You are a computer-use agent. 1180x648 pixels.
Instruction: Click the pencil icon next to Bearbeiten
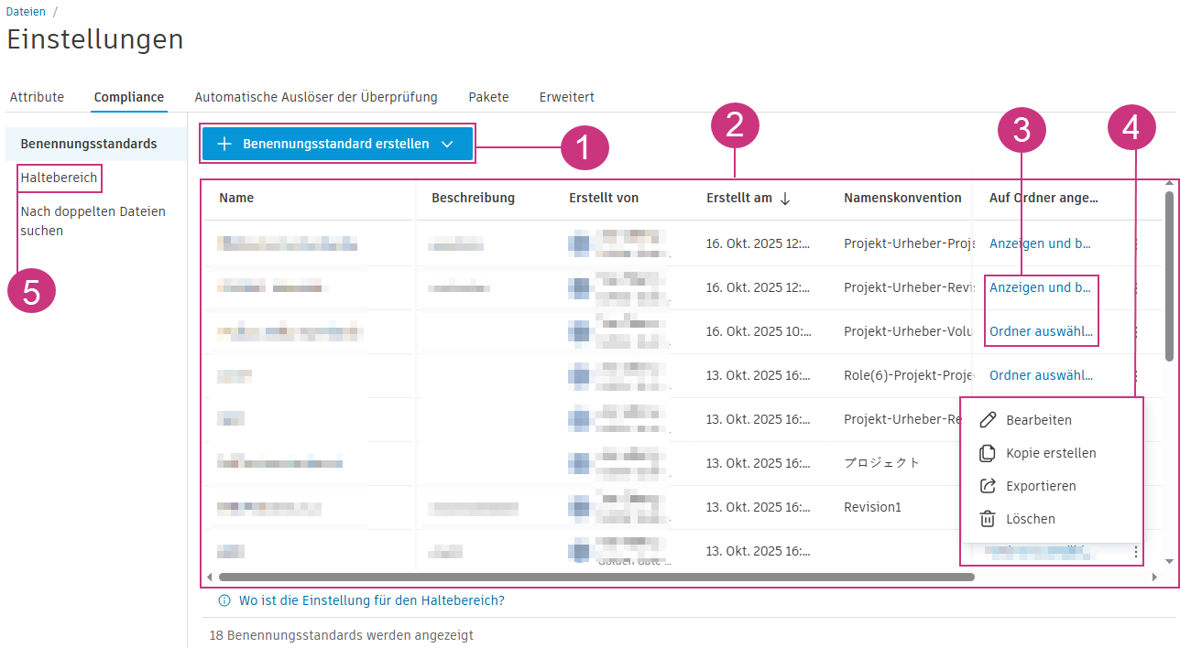coord(988,420)
